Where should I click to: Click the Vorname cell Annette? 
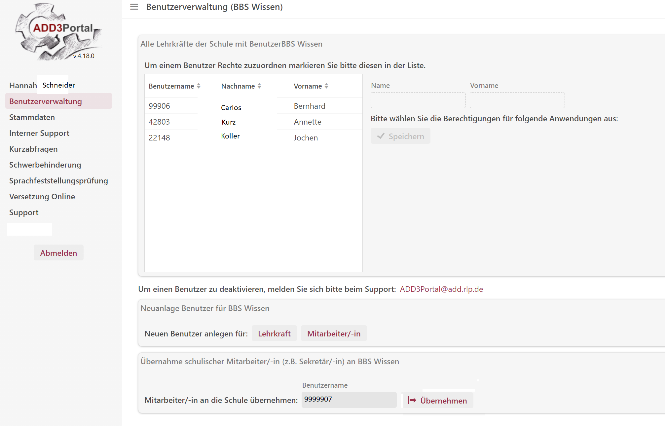pyautogui.click(x=308, y=122)
